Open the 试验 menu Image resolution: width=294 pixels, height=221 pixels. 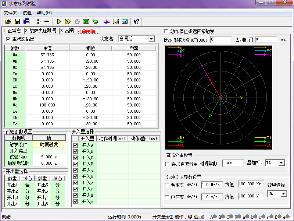tap(27, 13)
